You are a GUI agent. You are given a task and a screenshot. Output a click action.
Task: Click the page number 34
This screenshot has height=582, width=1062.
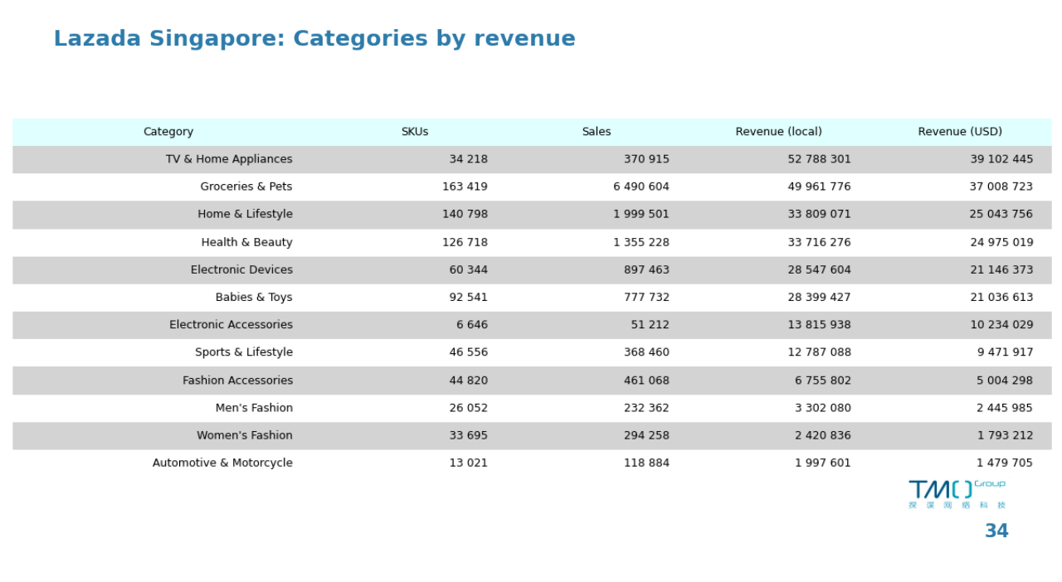[x=996, y=531]
